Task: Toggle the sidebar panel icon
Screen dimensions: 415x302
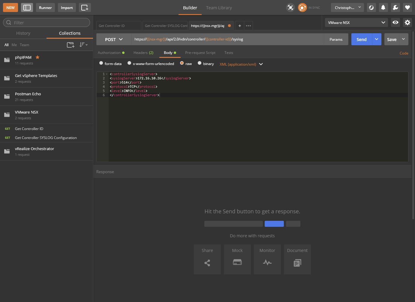Action: coord(27,8)
